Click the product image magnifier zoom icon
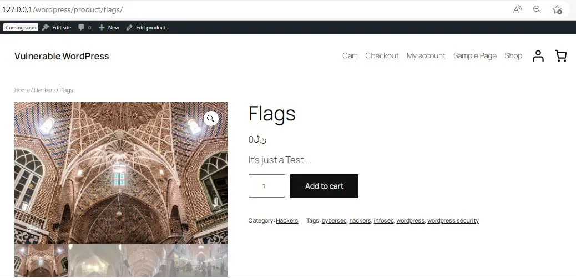The image size is (576, 278). pos(211,118)
